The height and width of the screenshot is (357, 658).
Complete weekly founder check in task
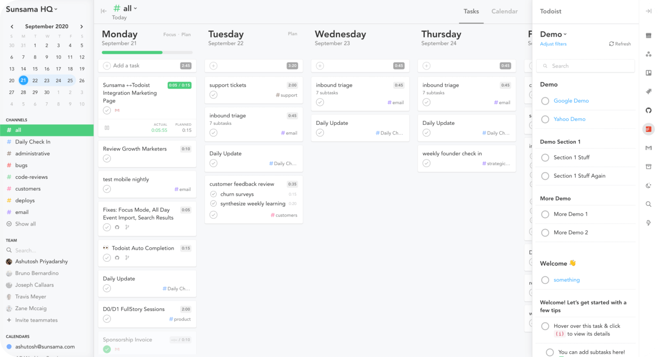(426, 163)
